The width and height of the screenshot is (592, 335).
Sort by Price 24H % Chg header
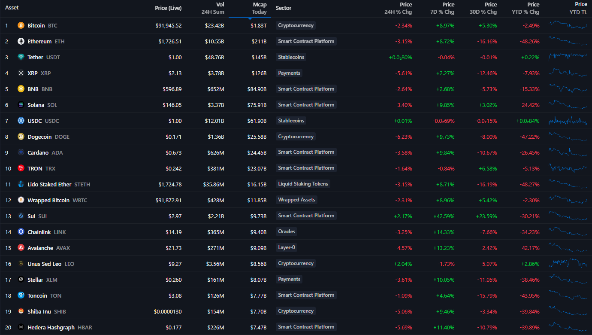pyautogui.click(x=398, y=8)
